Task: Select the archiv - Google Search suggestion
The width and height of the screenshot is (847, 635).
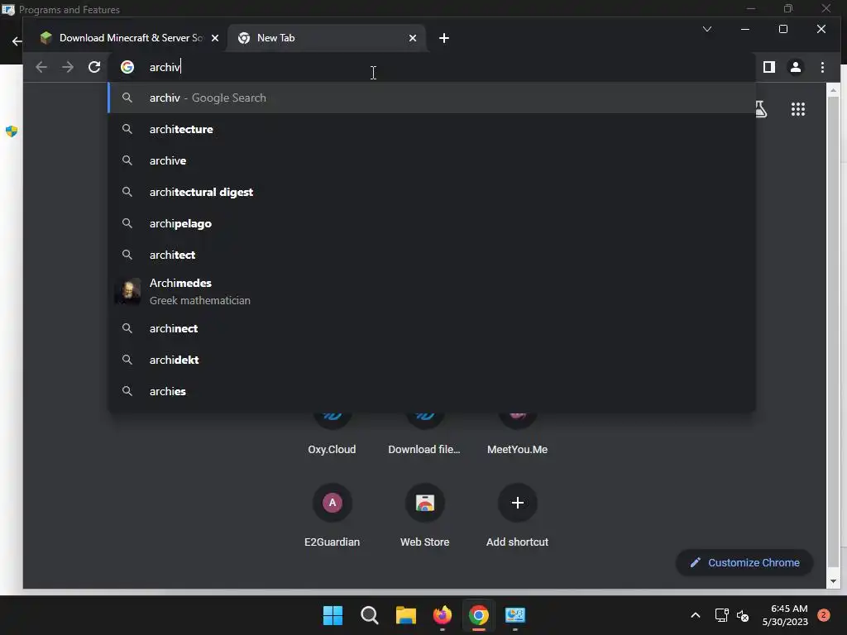Action: (432, 98)
